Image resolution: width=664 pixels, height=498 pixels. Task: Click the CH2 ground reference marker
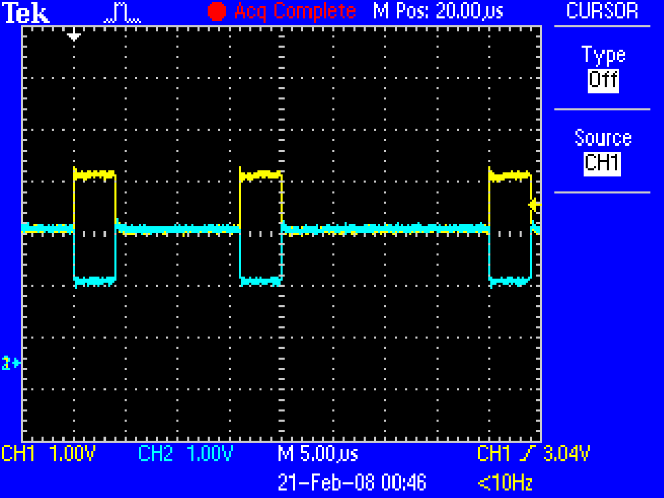pos(12,363)
